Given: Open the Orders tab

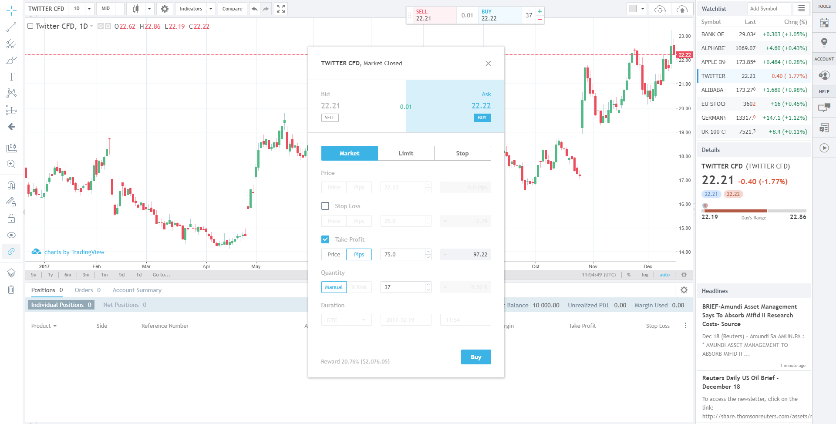Looking at the screenshot, I should [88, 290].
